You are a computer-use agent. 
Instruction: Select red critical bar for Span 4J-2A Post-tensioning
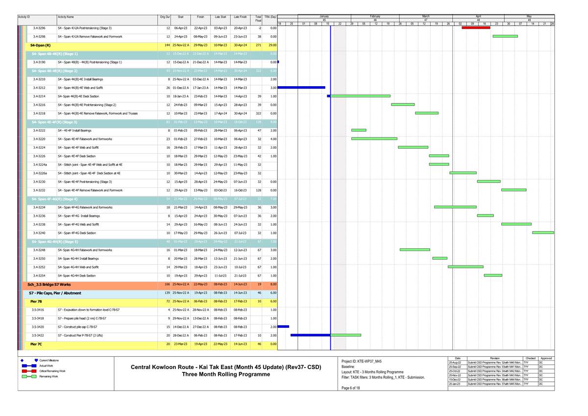(475, 28)
